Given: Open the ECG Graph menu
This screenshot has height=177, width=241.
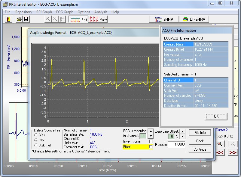Looking at the screenshot, I should (65, 12).
